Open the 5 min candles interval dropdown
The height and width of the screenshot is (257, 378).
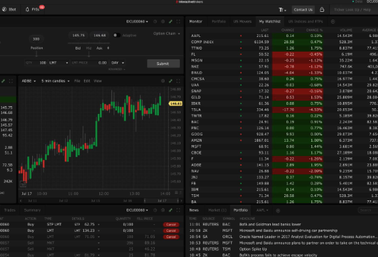pos(55,81)
